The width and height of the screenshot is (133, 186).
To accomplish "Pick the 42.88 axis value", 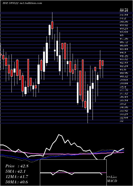I will point(124,63).
